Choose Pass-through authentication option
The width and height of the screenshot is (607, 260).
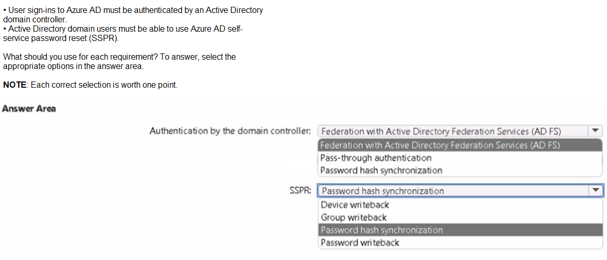point(460,158)
